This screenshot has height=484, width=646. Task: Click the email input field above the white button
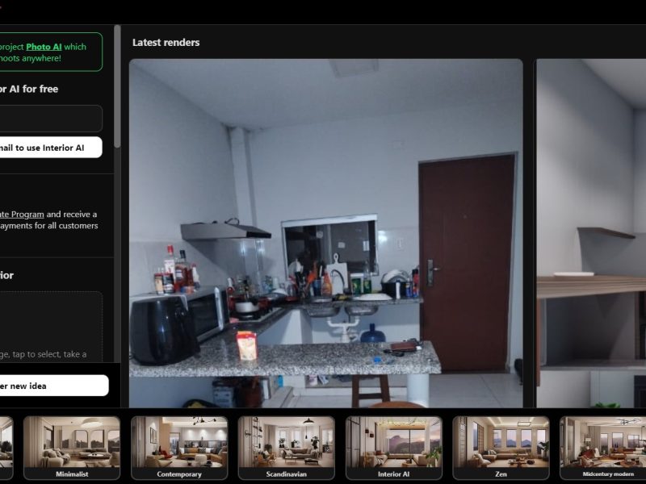[51, 119]
